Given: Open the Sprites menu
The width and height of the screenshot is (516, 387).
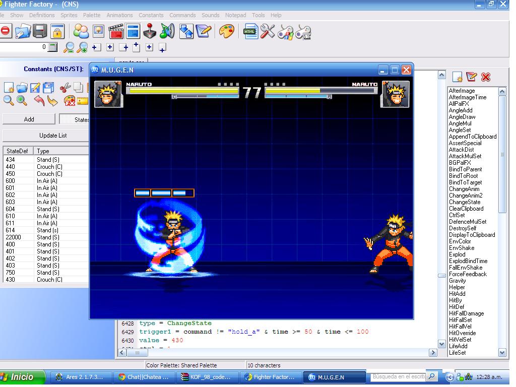Looking at the screenshot, I should [69, 15].
